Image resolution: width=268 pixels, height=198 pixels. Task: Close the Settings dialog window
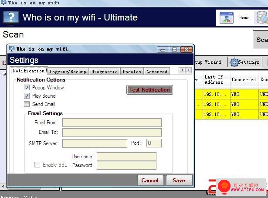click(x=187, y=50)
